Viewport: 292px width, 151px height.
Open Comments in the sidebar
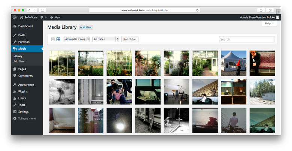coord(27,75)
